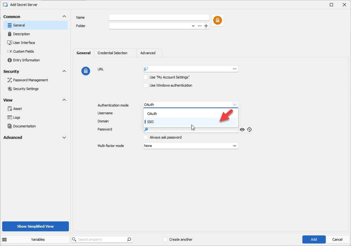Click the search magnifier in property search
This screenshot has height=246, width=351.
129,239
